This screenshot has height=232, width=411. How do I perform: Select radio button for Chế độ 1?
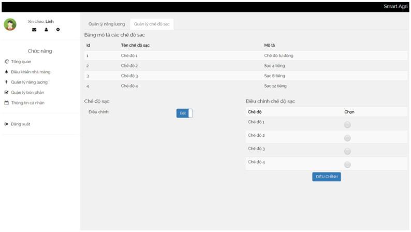coord(347,125)
